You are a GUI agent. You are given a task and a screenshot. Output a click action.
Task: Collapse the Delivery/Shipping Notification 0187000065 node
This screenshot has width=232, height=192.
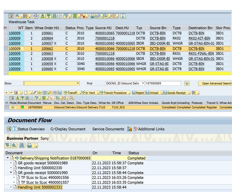coord(8,158)
